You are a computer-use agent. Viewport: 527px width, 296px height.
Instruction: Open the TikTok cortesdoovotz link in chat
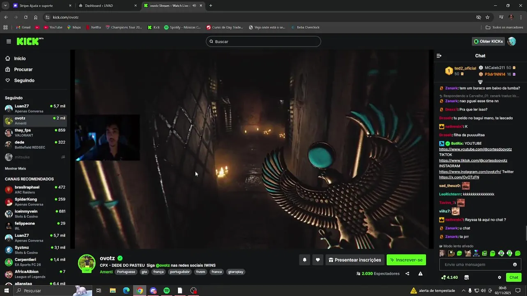click(x=473, y=160)
